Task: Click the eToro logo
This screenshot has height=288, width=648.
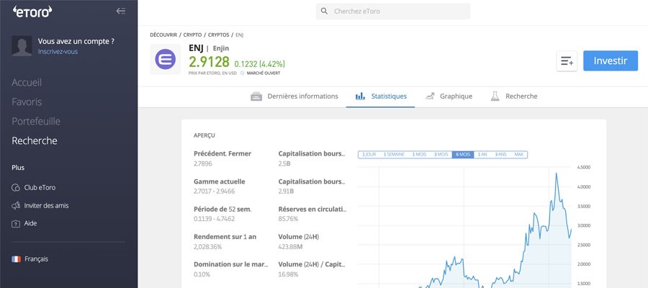Action: [32, 11]
